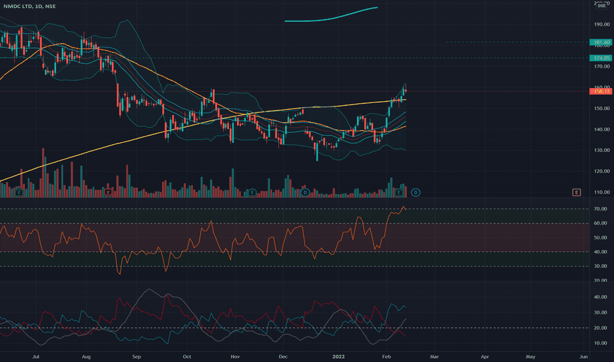Click the NMDC LTD, 1D, NSE chart title
Viewport: 614px width, 362px height.
(x=30, y=7)
